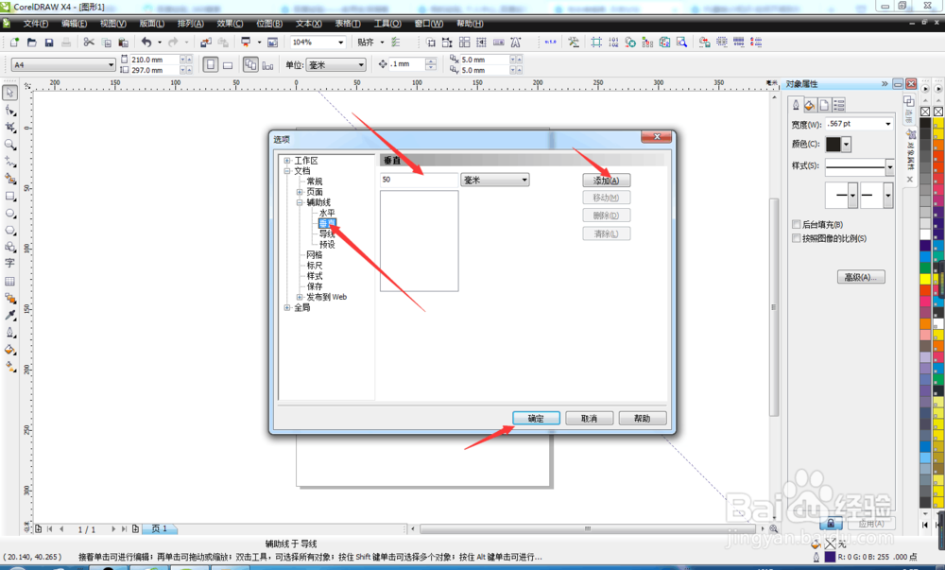945x570 pixels.
Task: Open the 视图(V) menu
Action: pyautogui.click(x=113, y=24)
